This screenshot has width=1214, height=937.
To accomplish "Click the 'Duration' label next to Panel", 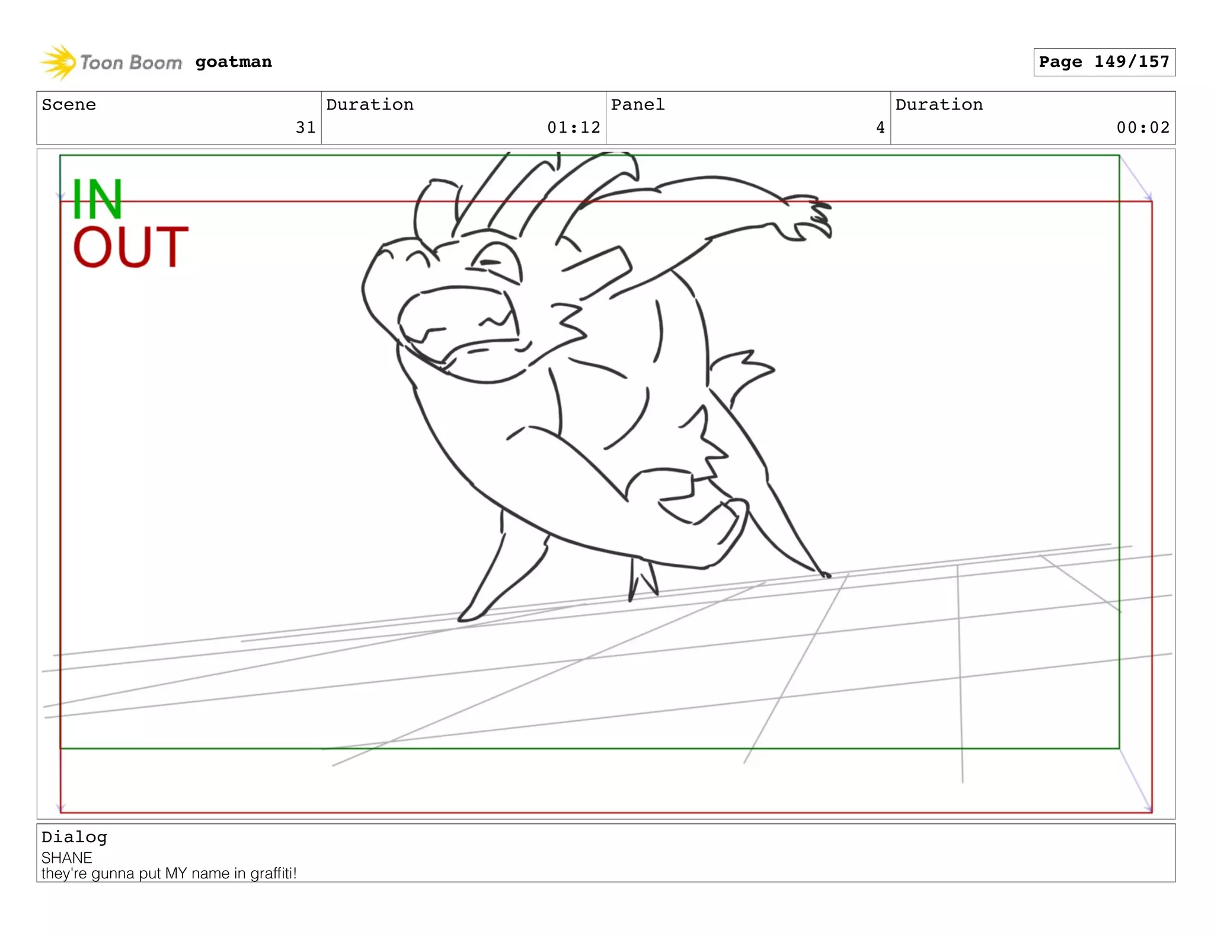I will [939, 105].
